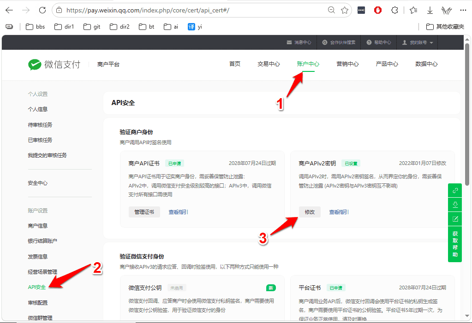Click the 管理证书 button
Image resolution: width=472 pixels, height=323 pixels.
tap(144, 212)
